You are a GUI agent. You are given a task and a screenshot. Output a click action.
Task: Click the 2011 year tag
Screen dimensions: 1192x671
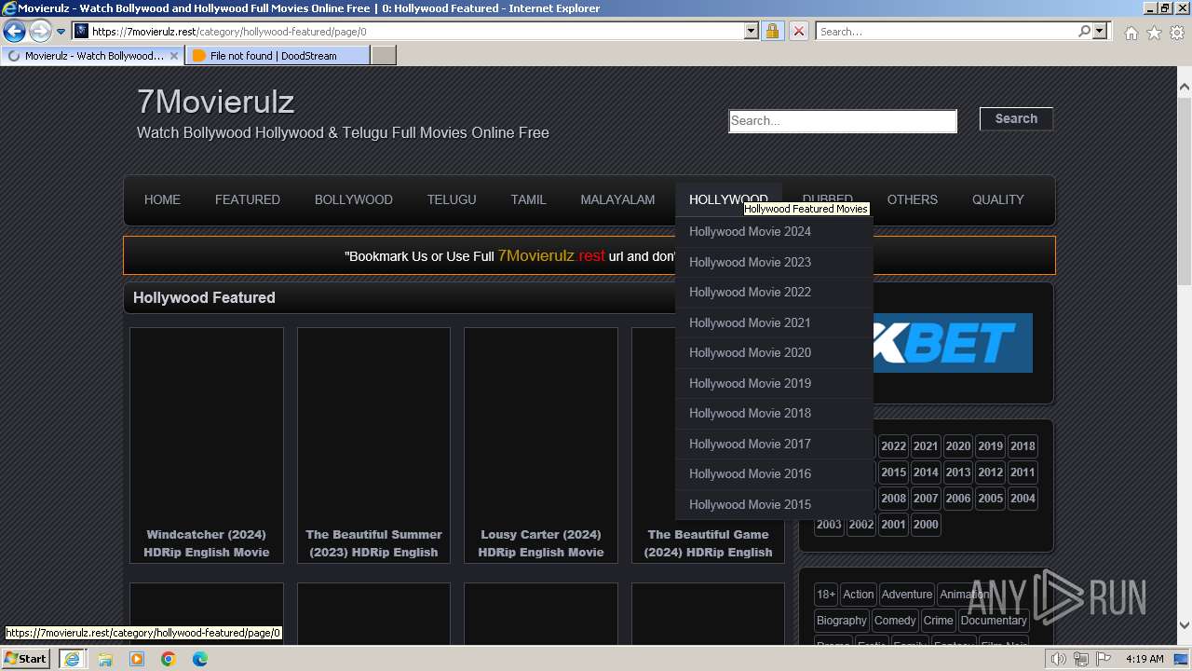(x=1023, y=472)
